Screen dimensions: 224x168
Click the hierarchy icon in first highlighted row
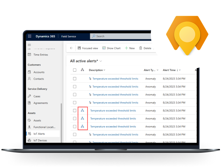[x=82, y=111]
